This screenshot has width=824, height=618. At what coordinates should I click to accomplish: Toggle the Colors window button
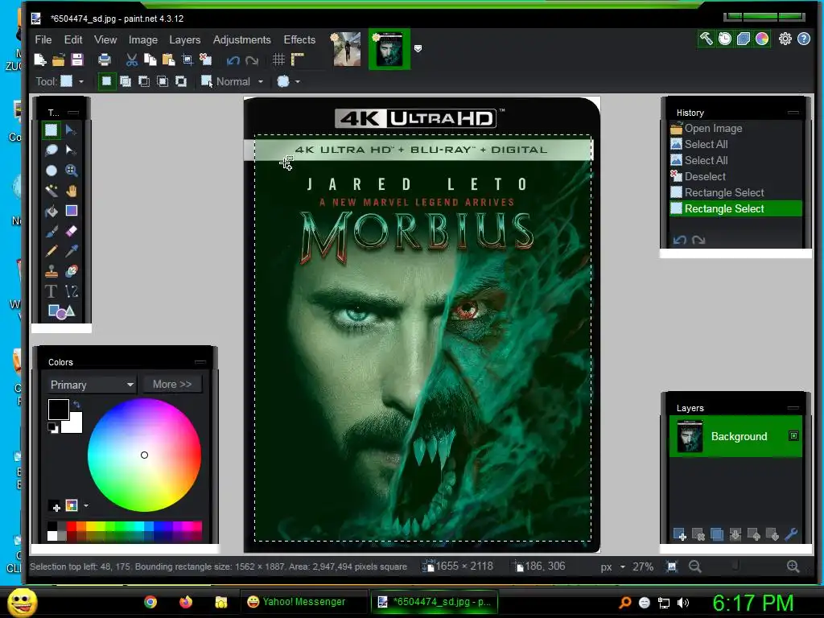point(761,39)
